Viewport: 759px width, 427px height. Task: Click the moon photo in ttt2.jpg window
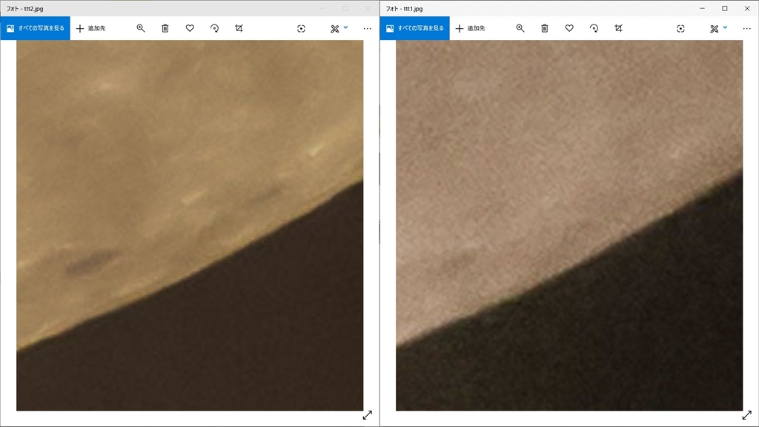click(190, 225)
